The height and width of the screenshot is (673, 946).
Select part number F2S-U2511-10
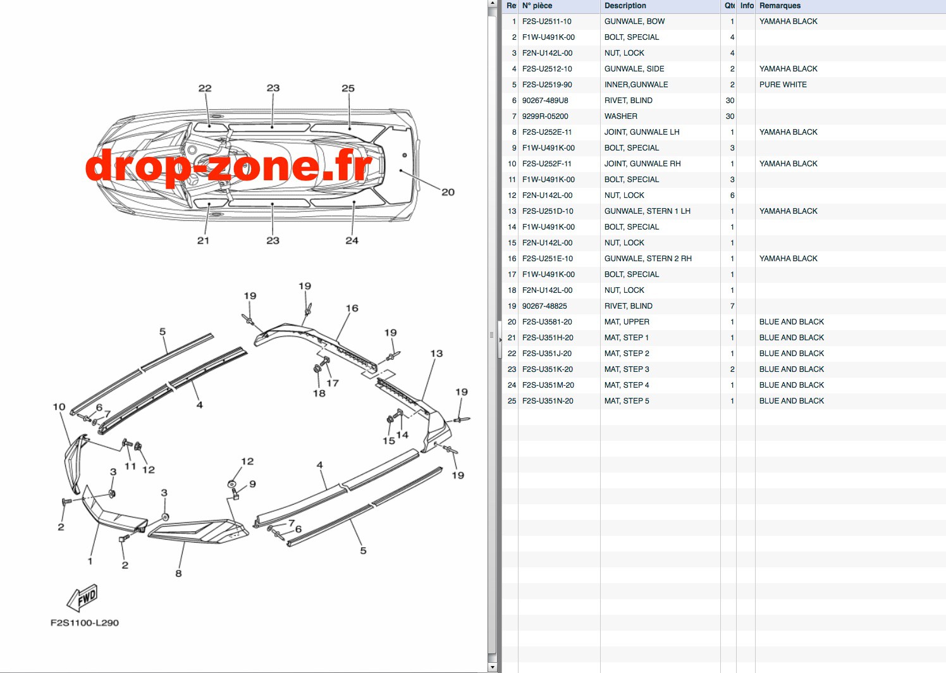[547, 22]
